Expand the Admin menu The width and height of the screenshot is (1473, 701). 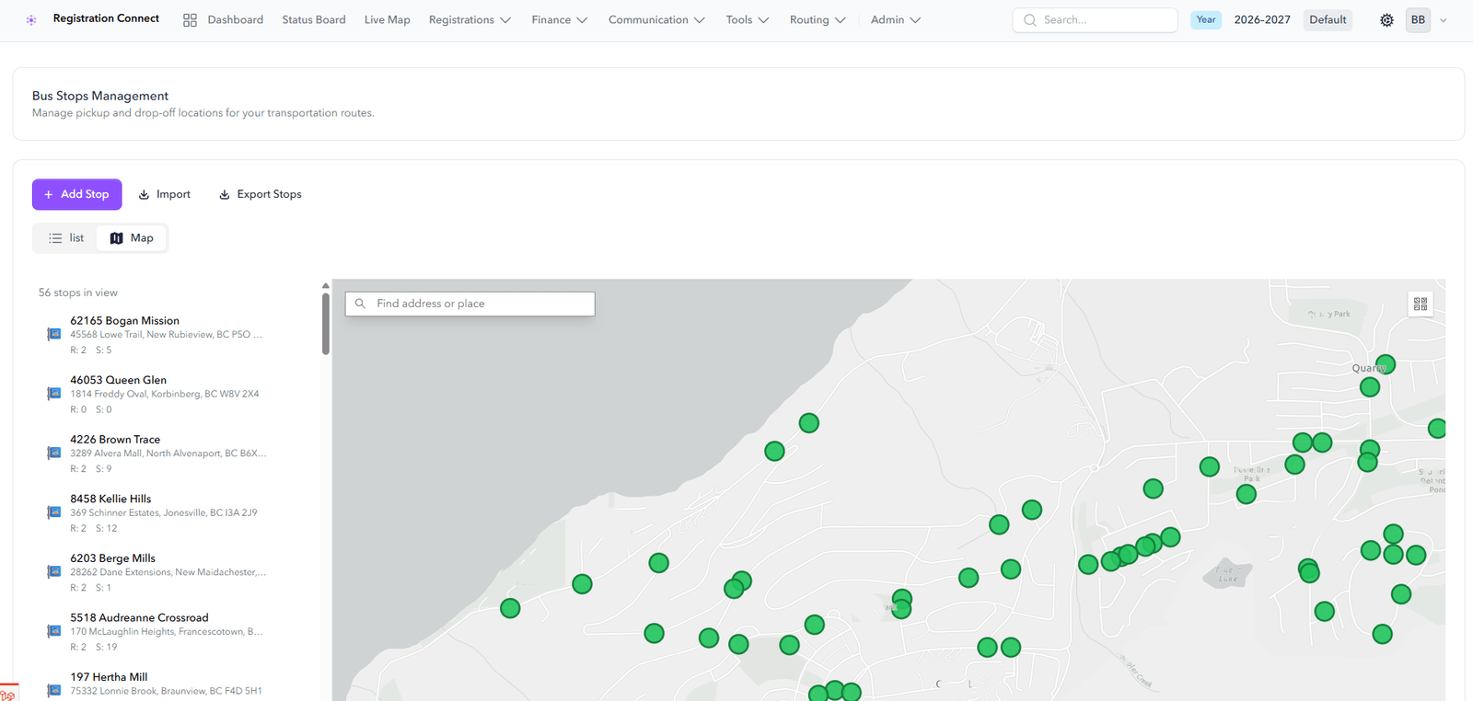[896, 20]
